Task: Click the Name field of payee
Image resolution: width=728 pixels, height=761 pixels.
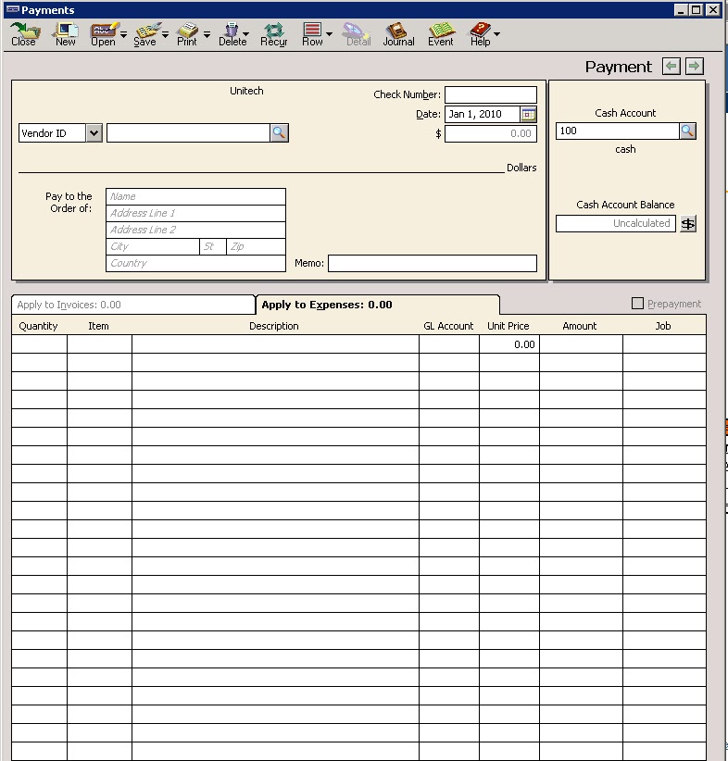Action: (195, 196)
